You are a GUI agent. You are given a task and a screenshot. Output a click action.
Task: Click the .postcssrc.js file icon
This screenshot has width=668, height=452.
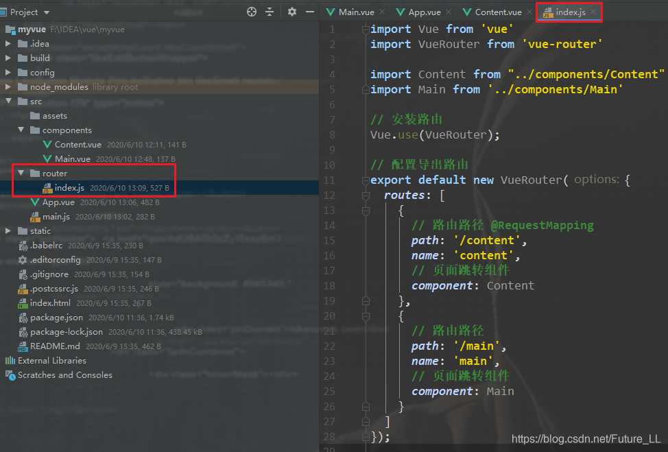(23, 289)
